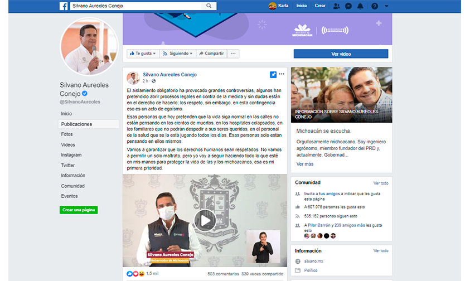This screenshot has height=281, width=470.
Task: Open the post's three-dot options menu
Action: pos(282,74)
